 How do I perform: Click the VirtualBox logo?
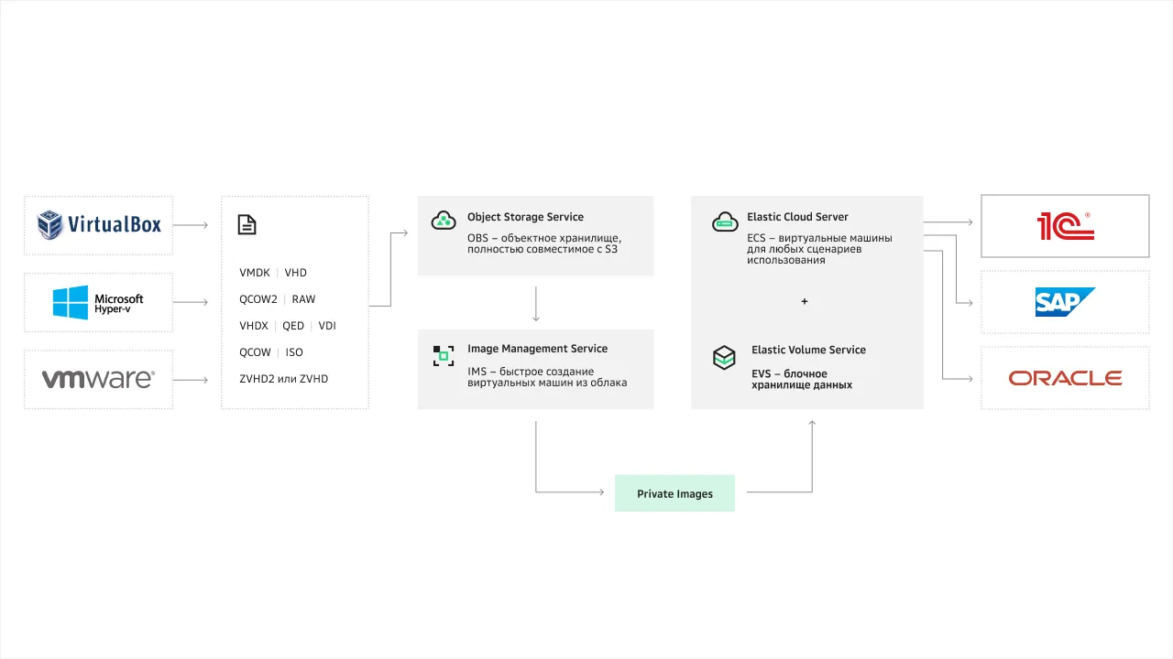pyautogui.click(x=98, y=224)
